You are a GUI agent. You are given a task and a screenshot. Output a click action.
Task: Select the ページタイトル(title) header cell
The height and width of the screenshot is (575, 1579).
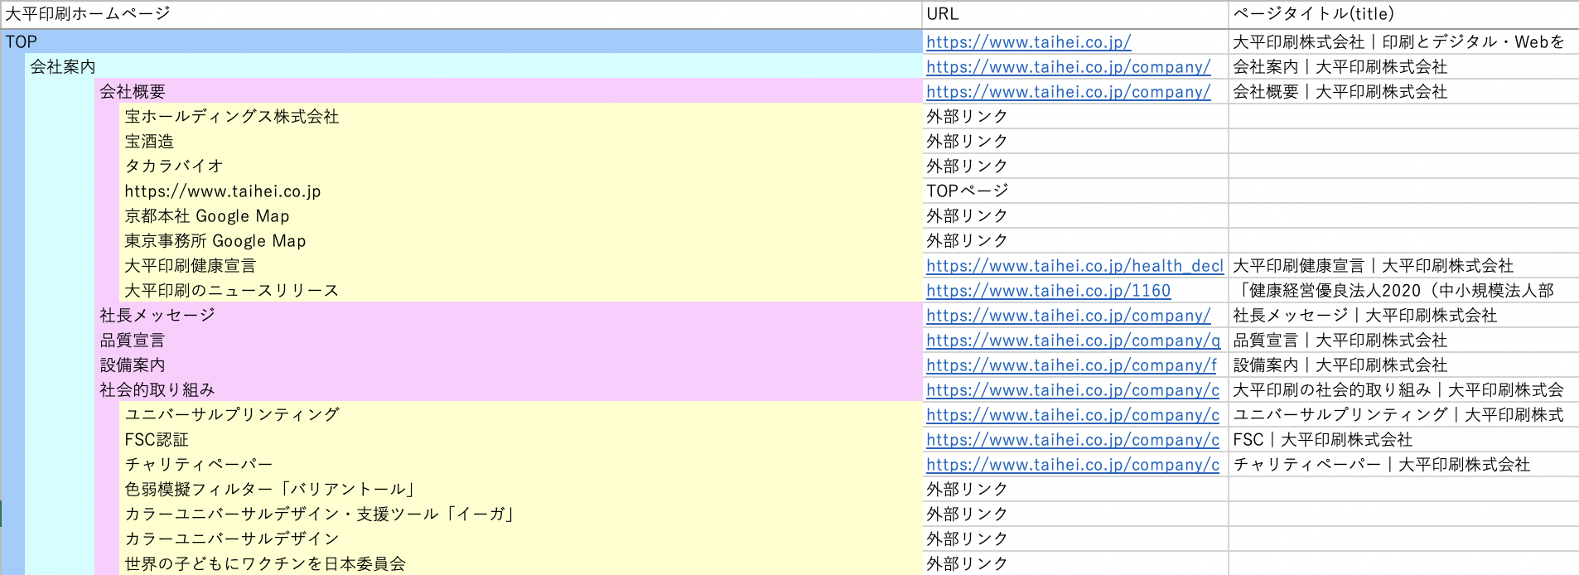click(x=1403, y=14)
